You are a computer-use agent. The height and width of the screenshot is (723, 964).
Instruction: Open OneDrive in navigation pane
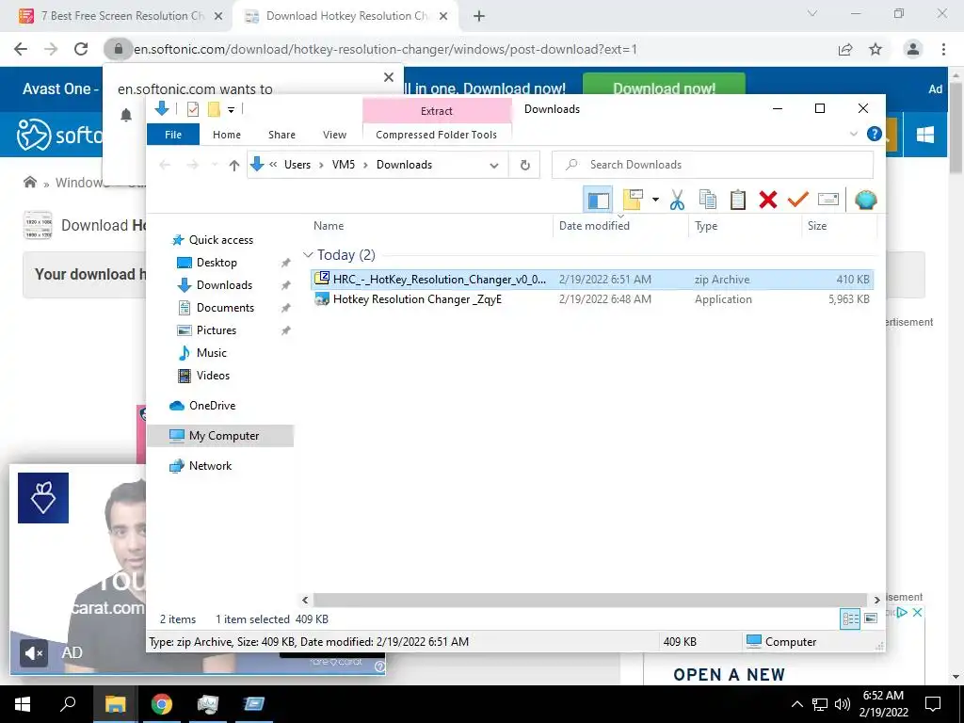[212, 406]
